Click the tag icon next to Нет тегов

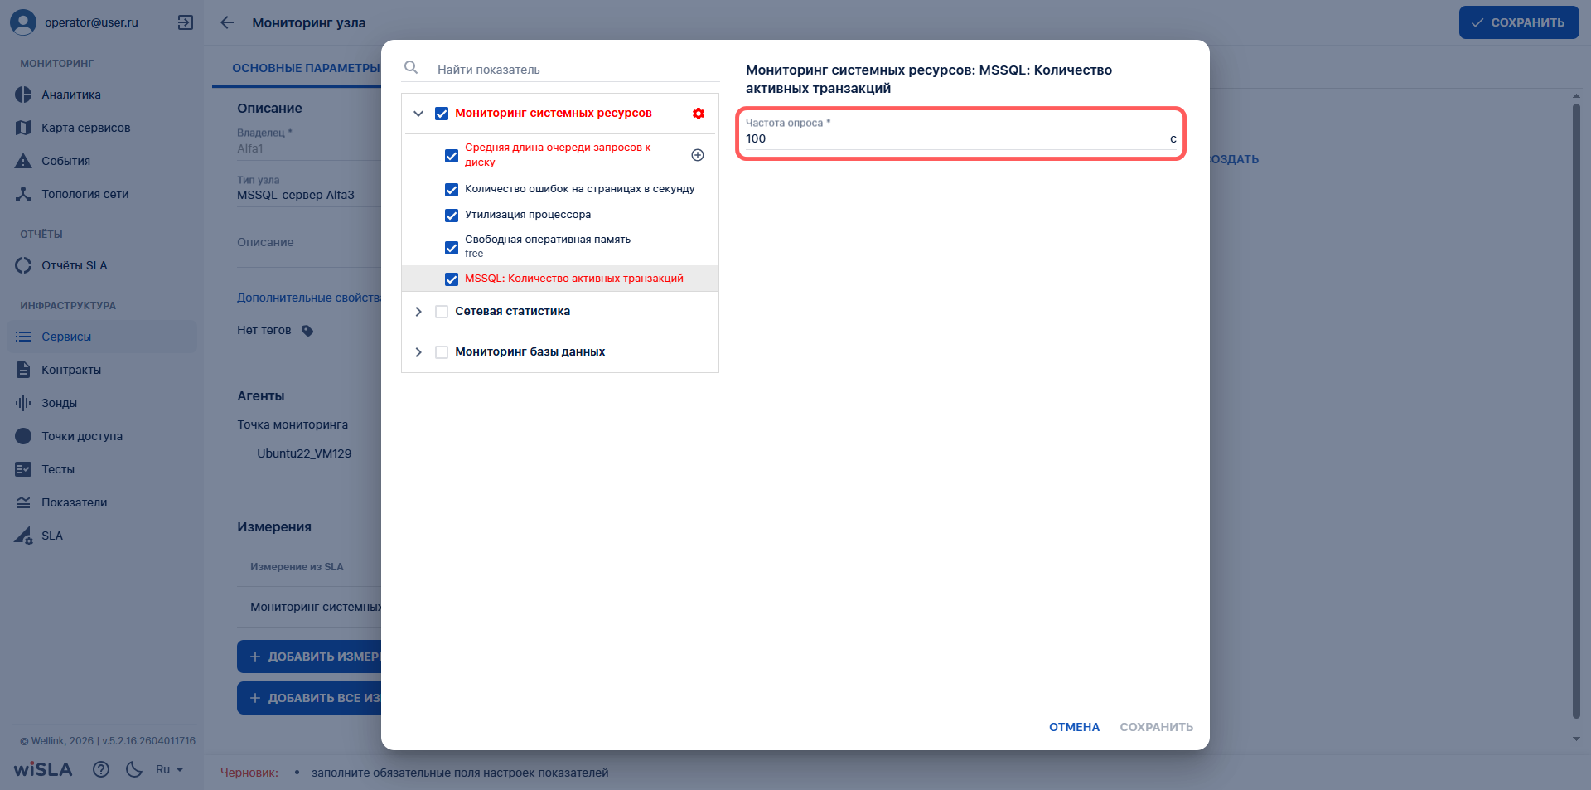[x=307, y=331]
